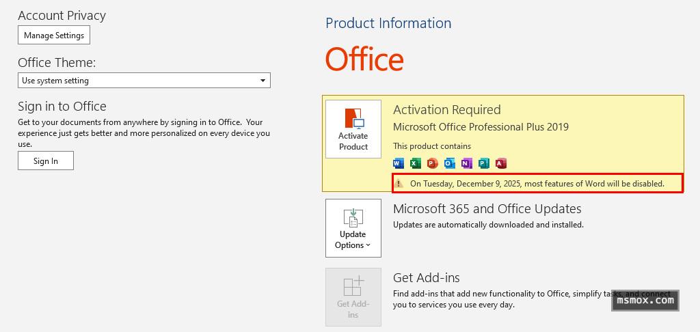Click the Activation Required heading
Screen dimensions: 700x332
[446, 110]
